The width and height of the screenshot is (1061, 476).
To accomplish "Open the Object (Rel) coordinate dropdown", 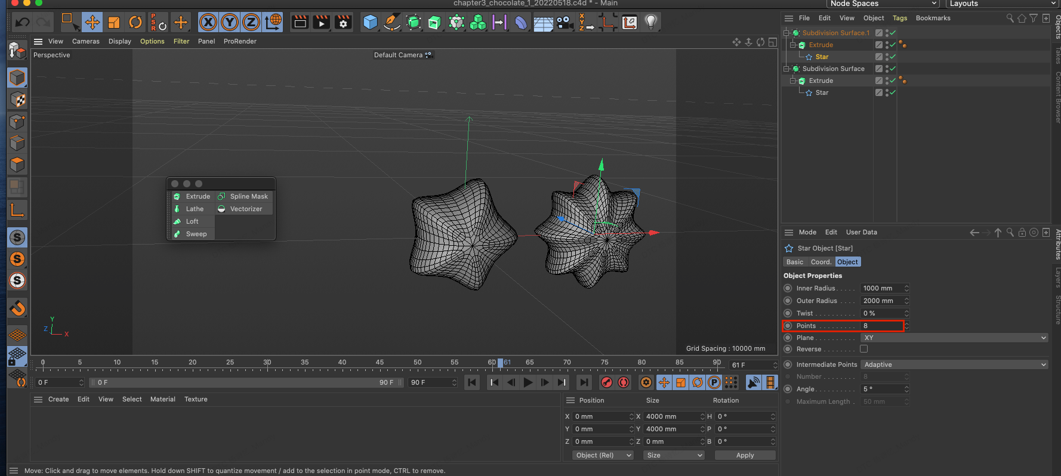I will [x=603, y=455].
